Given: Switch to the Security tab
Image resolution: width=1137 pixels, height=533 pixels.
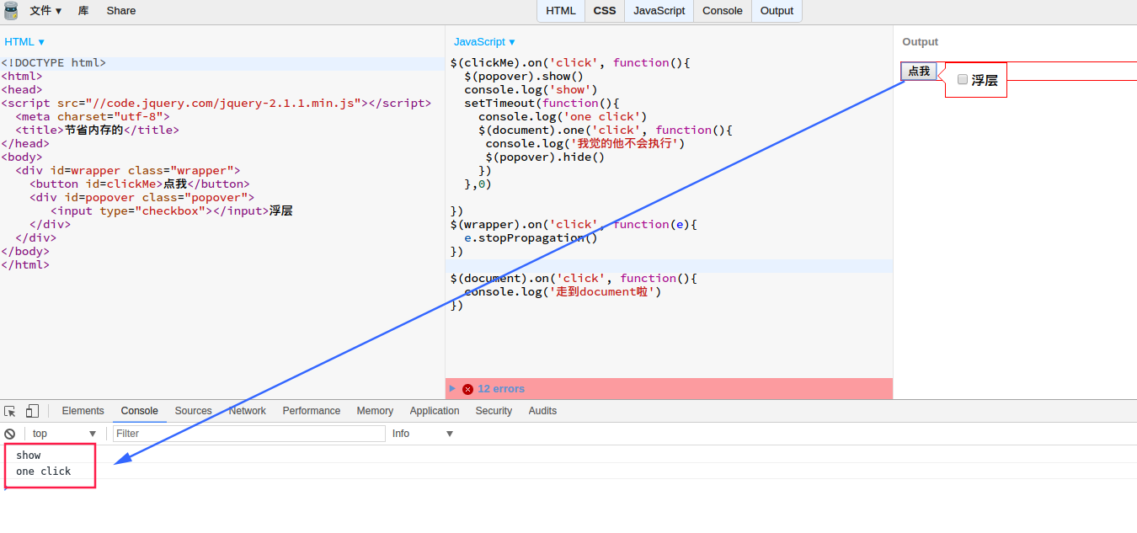Looking at the screenshot, I should pos(494,411).
